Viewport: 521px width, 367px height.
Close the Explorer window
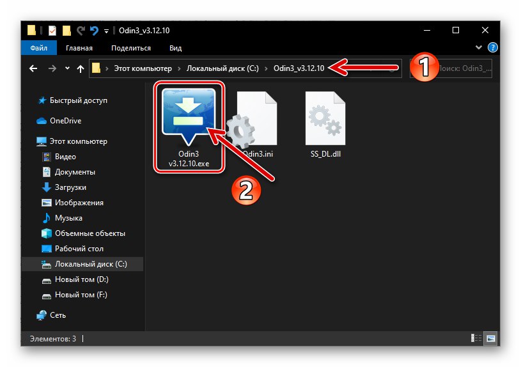tap(485, 30)
